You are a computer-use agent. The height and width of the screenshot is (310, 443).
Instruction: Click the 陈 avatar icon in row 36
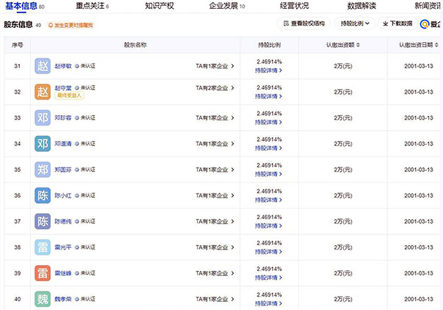[42, 196]
